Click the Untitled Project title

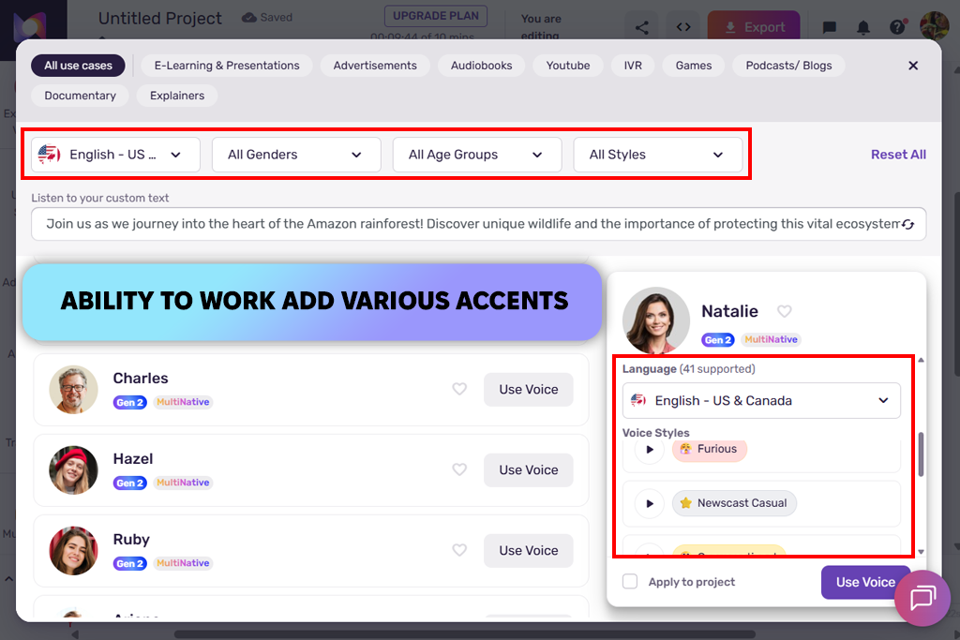[159, 19]
